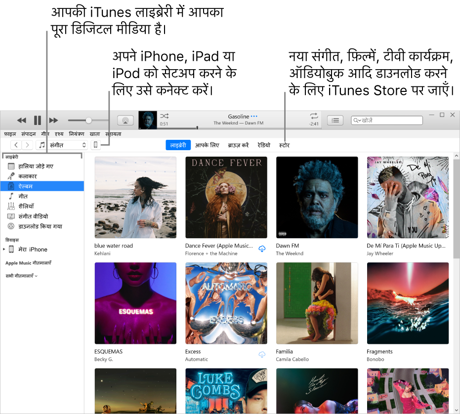
Task: Toggle shuffle mode on
Action: [165, 115]
